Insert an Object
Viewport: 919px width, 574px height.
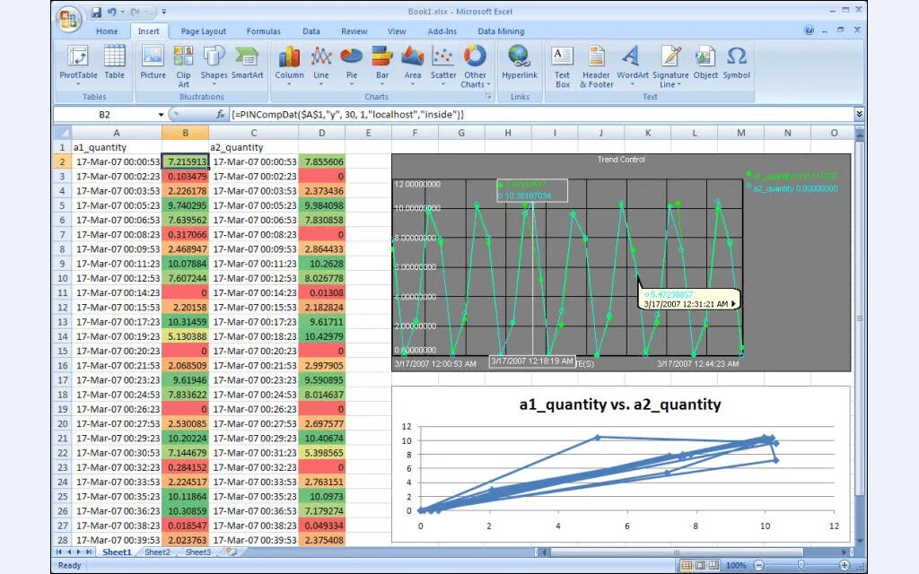click(705, 62)
